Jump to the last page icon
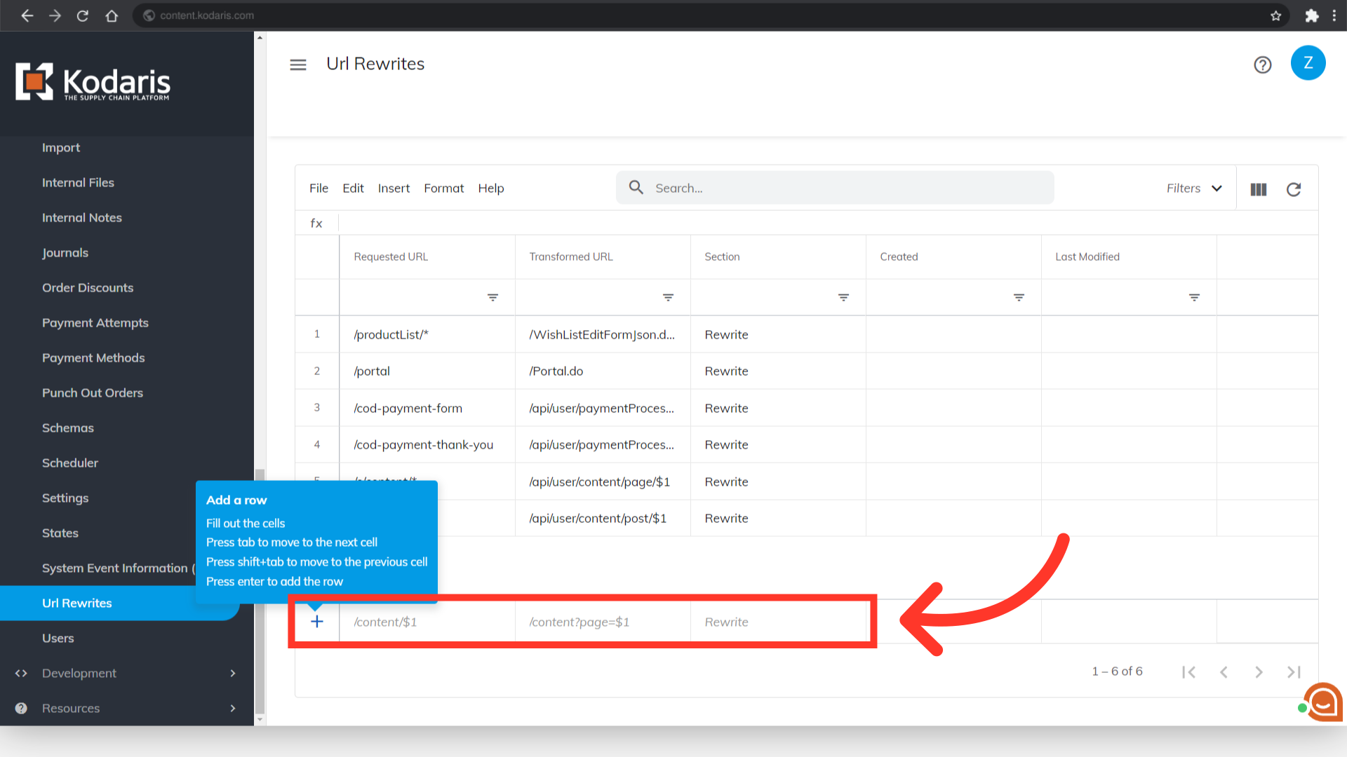This screenshot has height=757, width=1347. tap(1294, 672)
